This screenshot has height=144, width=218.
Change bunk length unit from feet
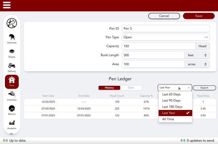coord(197,55)
